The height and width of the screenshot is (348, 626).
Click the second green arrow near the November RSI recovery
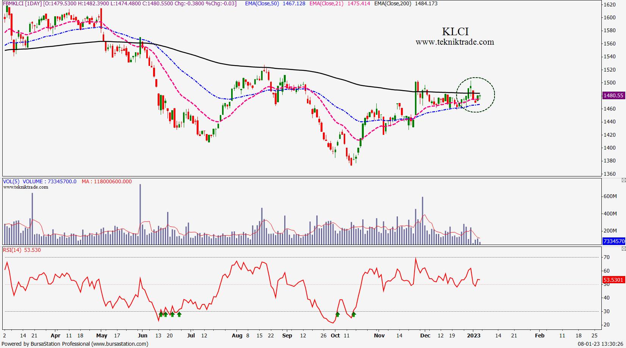click(354, 314)
